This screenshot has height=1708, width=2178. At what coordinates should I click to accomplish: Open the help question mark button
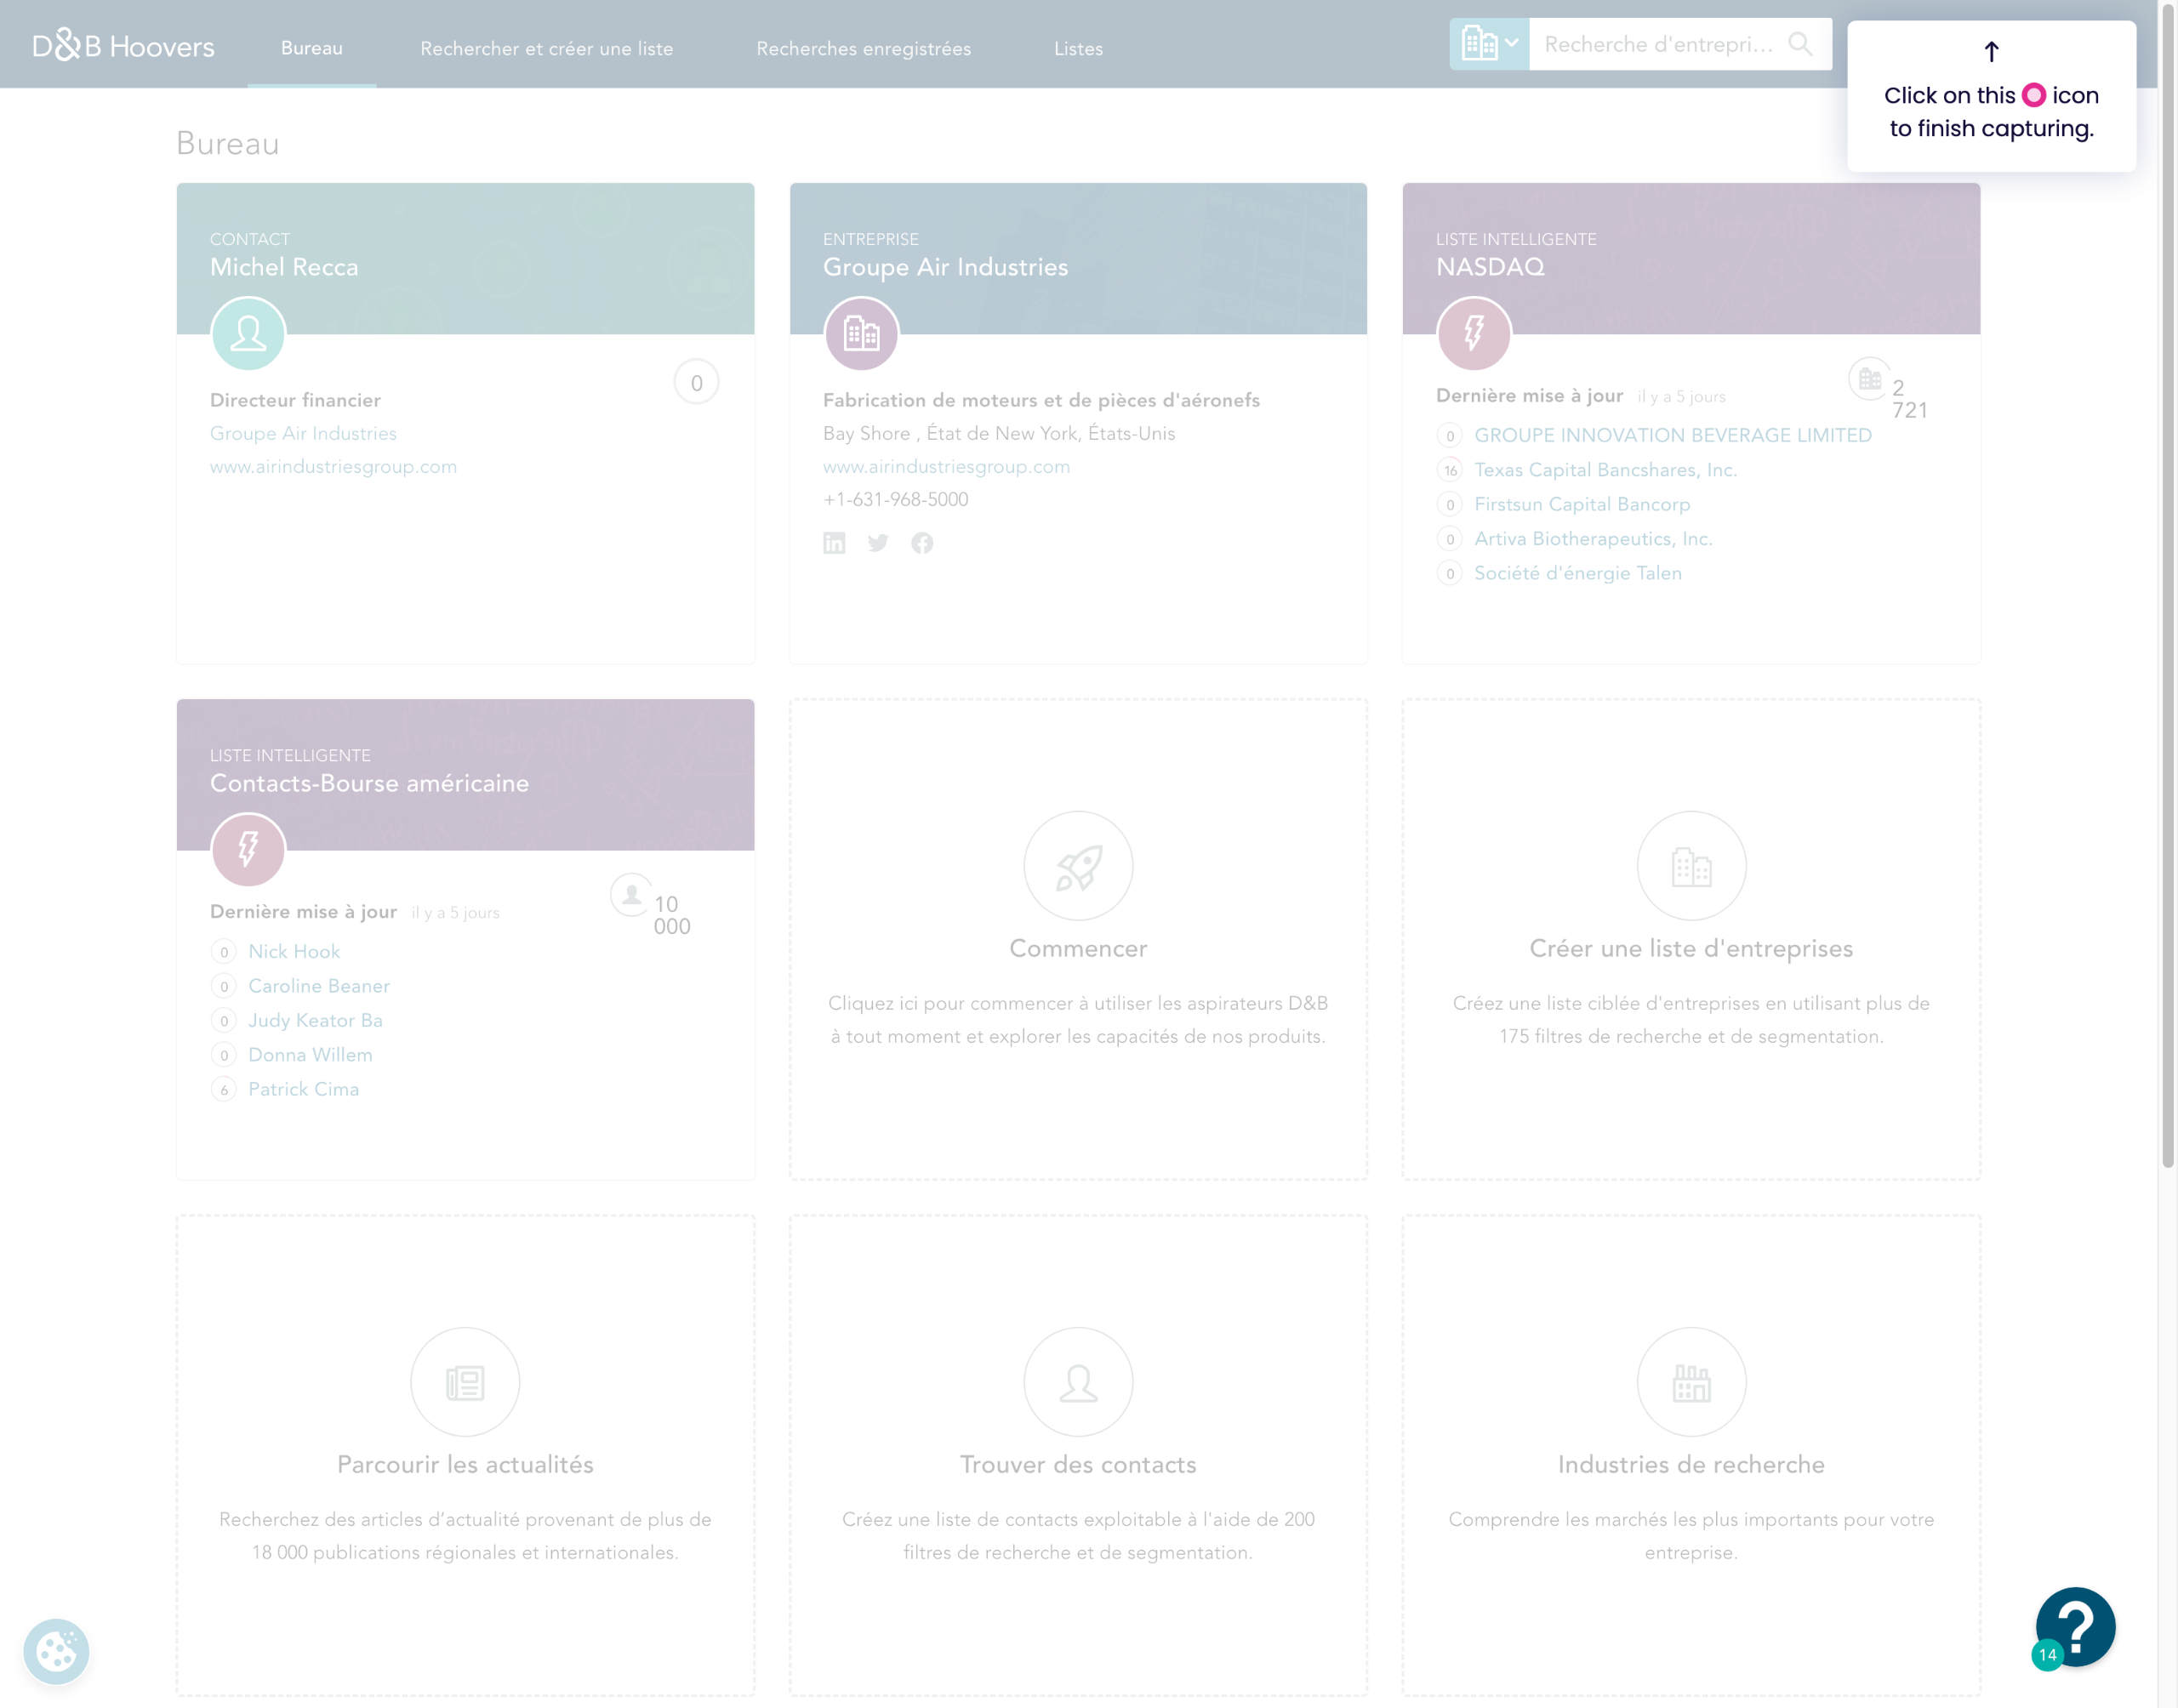click(2075, 1626)
